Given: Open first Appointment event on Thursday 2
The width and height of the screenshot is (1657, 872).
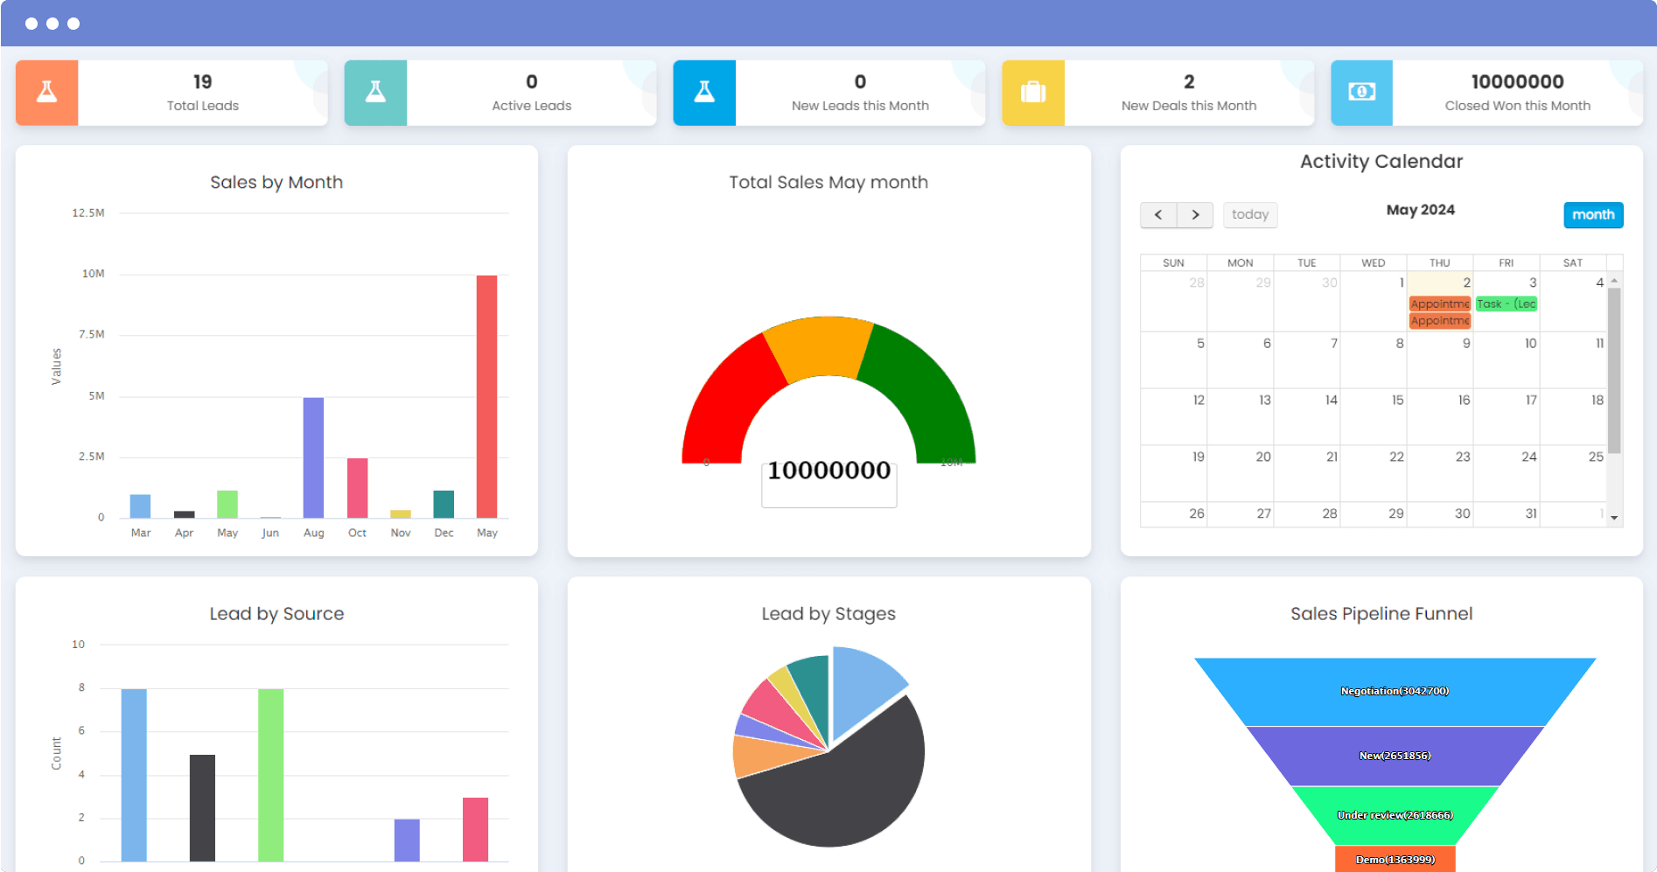Looking at the screenshot, I should click(1439, 304).
